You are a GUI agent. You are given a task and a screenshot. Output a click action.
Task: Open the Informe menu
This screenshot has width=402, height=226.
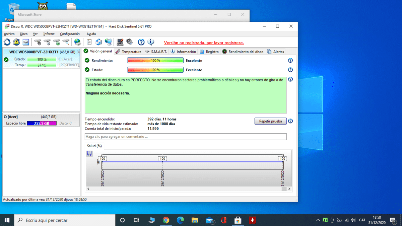point(49,34)
